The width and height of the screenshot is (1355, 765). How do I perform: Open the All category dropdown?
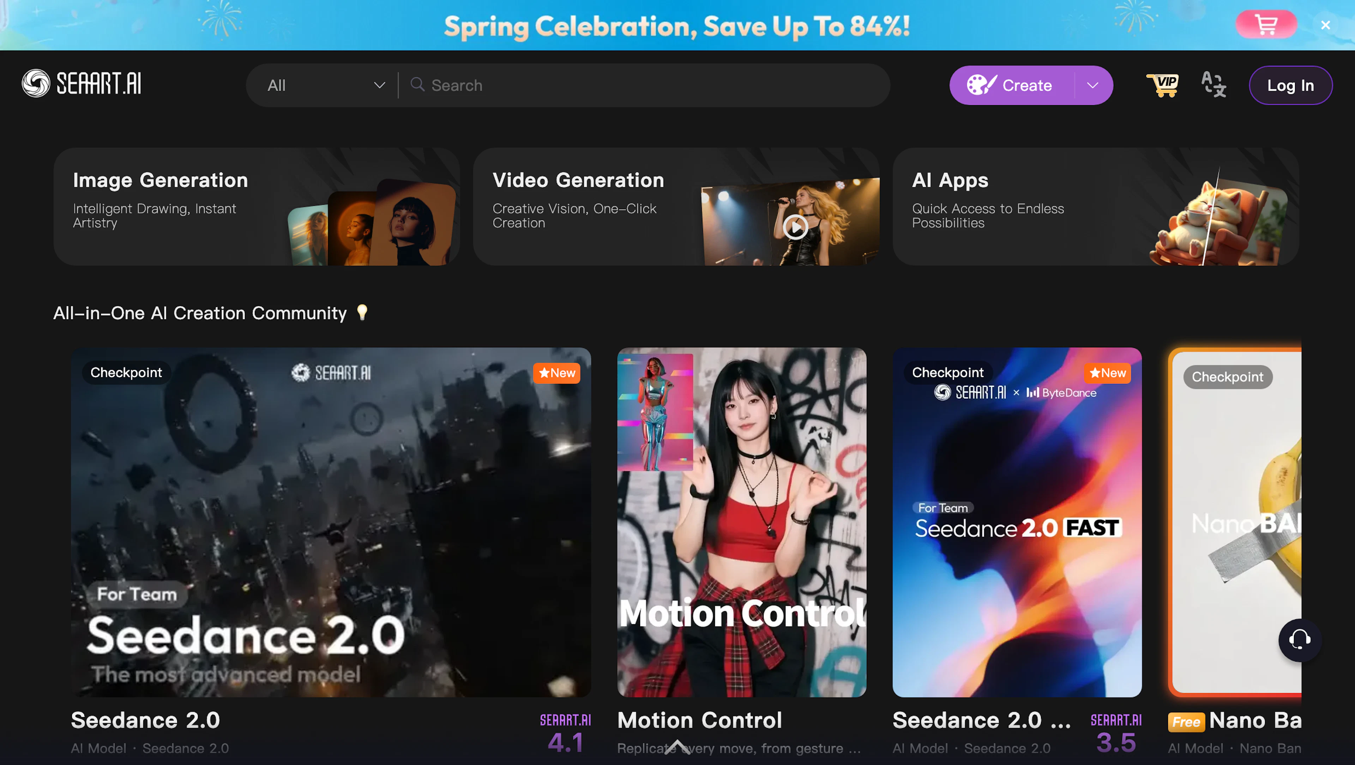326,85
